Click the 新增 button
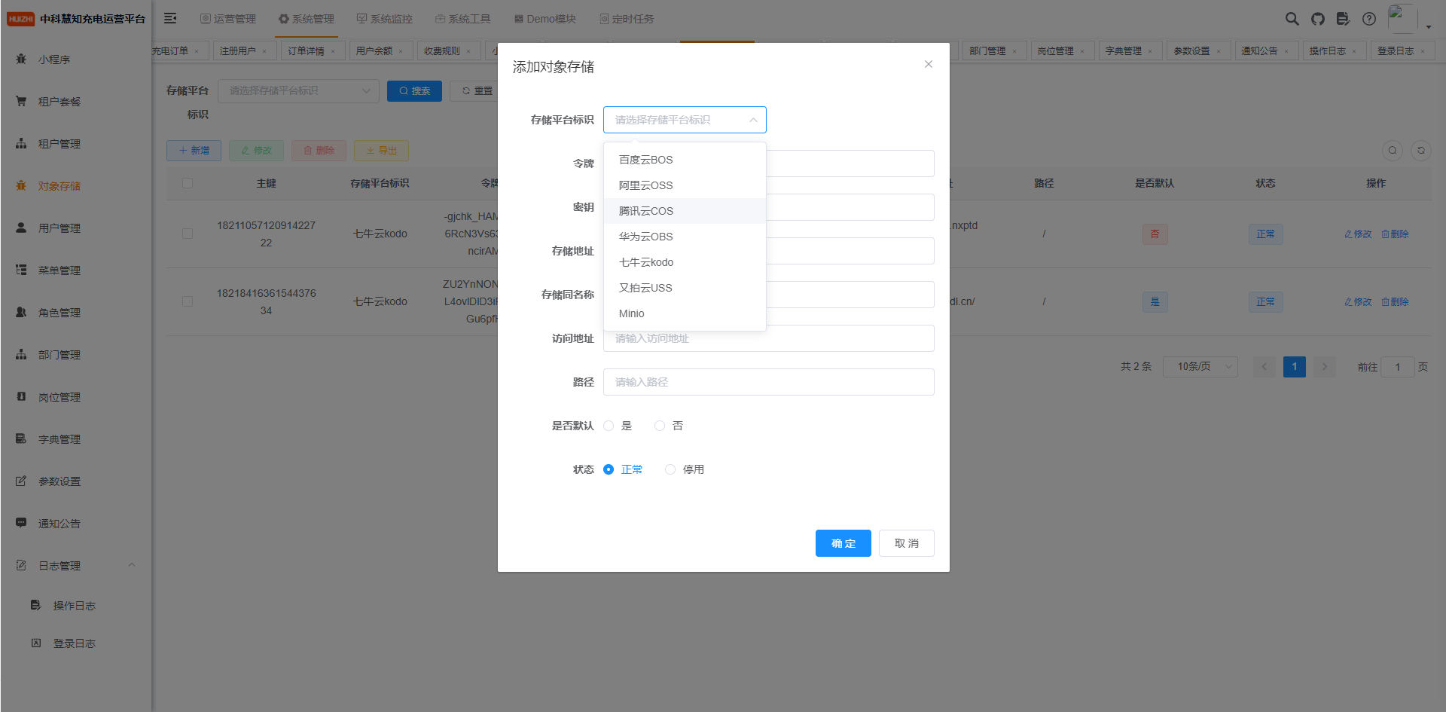This screenshot has height=712, width=1446. click(194, 151)
